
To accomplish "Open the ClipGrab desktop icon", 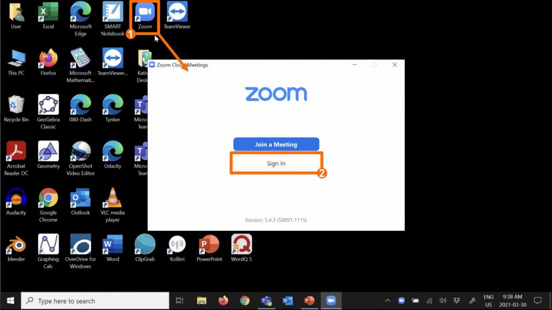I will (x=144, y=247).
